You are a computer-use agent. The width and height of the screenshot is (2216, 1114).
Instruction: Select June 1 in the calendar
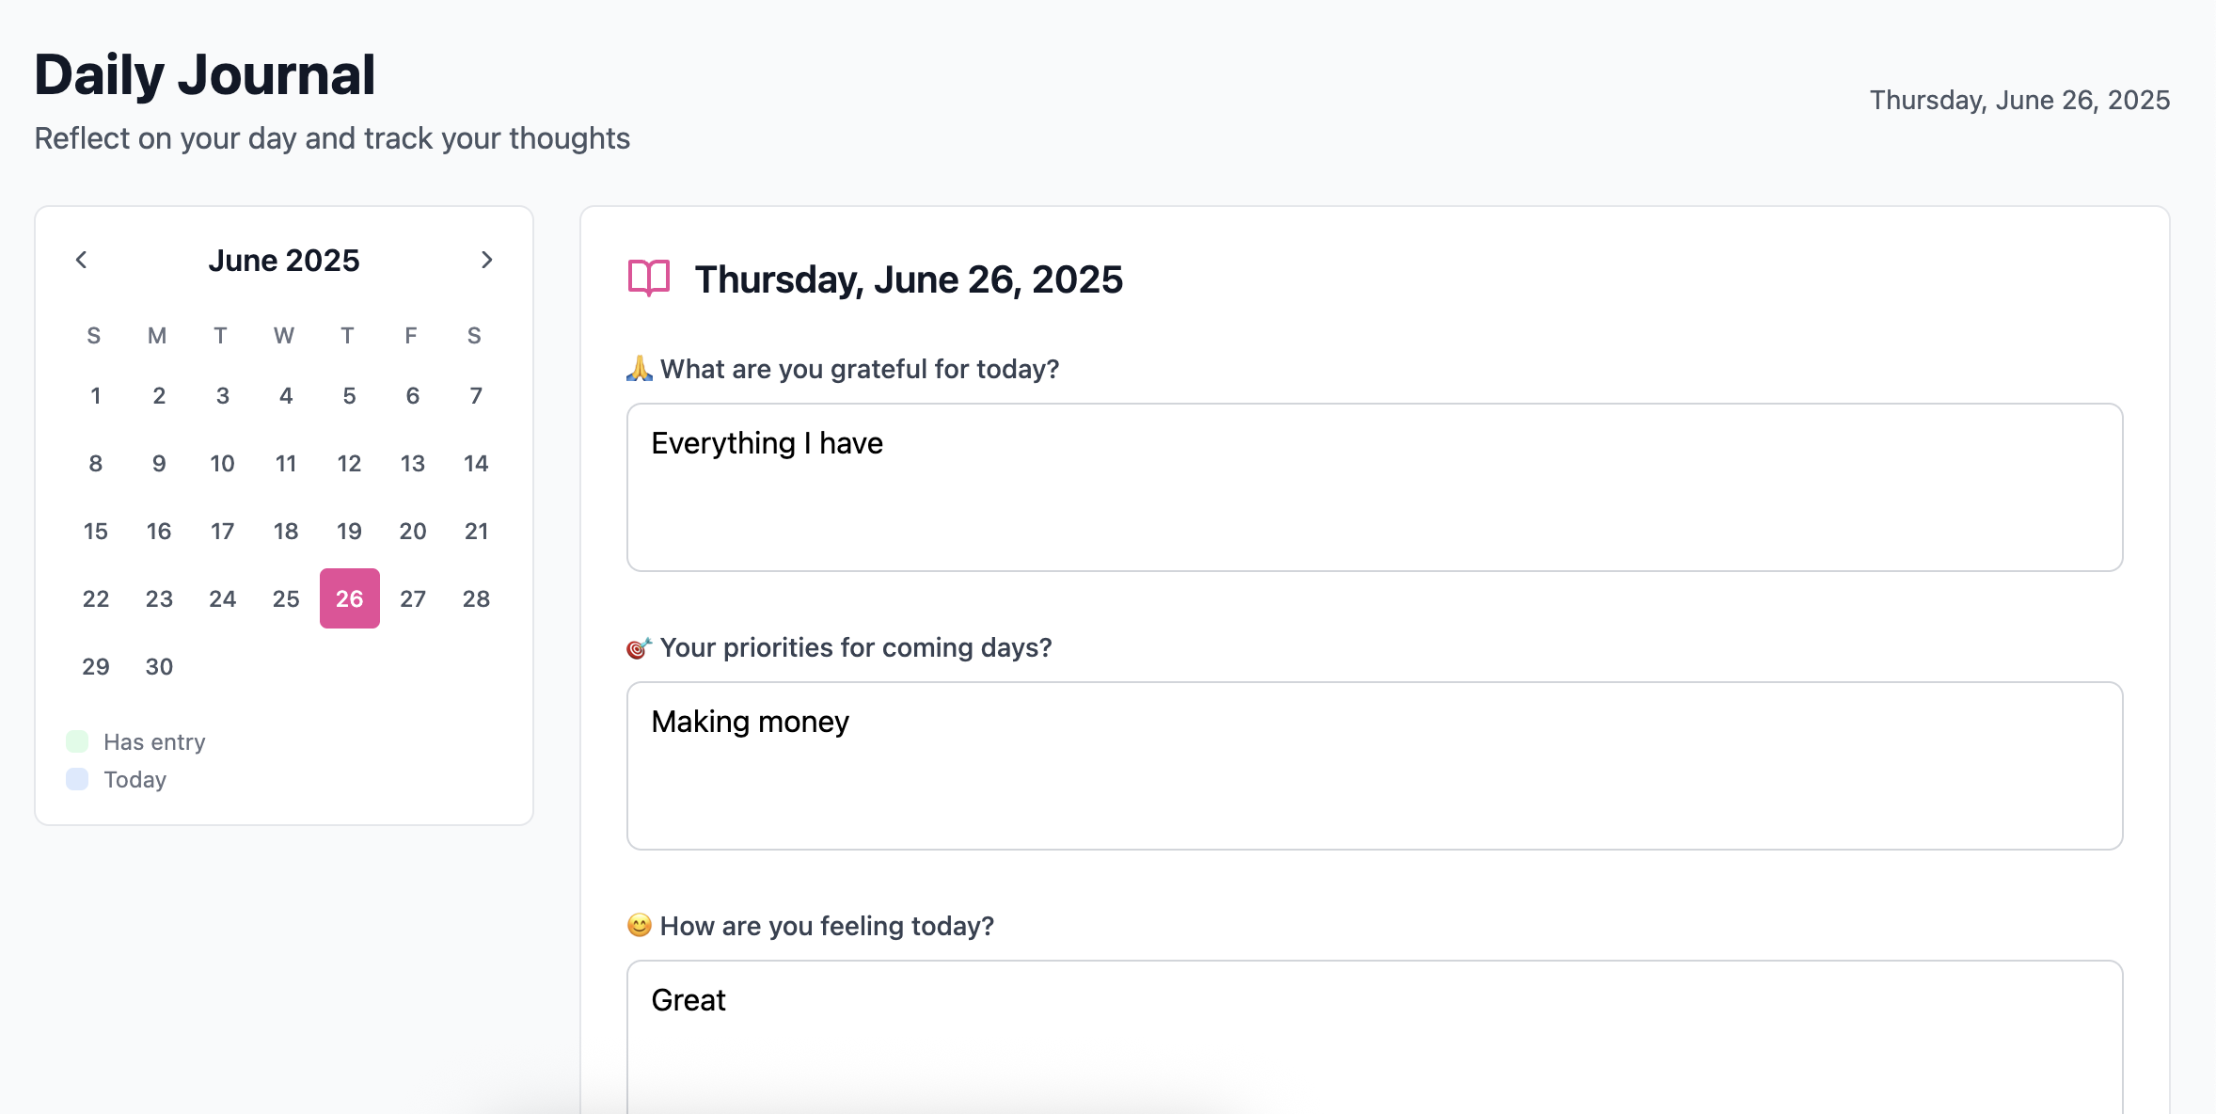[x=96, y=395]
